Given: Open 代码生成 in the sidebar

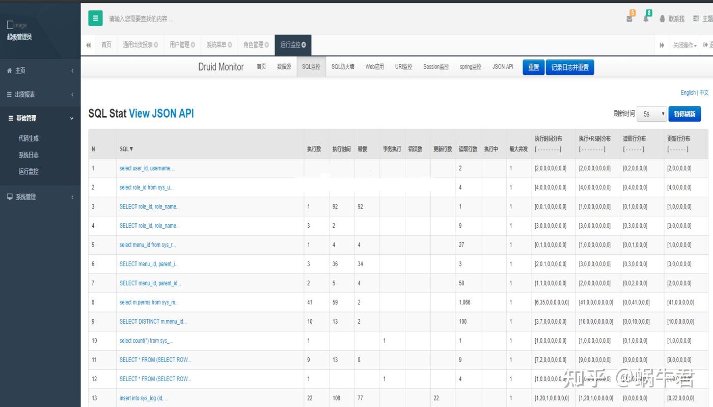Looking at the screenshot, I should 29,138.
